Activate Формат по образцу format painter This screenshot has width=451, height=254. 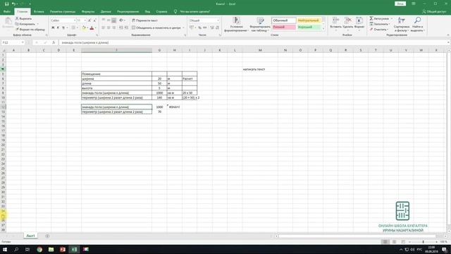[30, 30]
